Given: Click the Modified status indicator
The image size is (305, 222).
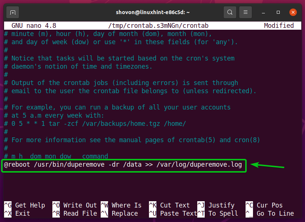Looking at the screenshot, I should coord(279,26).
